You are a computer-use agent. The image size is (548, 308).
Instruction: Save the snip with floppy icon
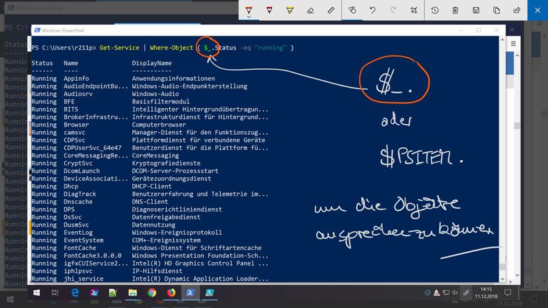click(x=476, y=10)
